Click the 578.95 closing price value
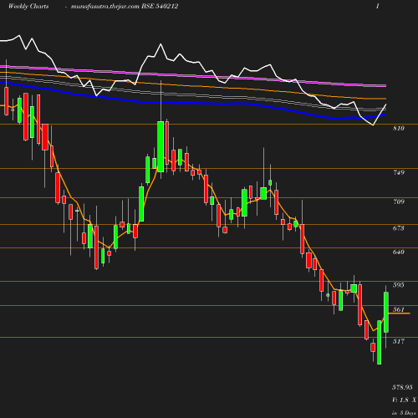The width and height of the screenshot is (418, 418). [x=402, y=387]
